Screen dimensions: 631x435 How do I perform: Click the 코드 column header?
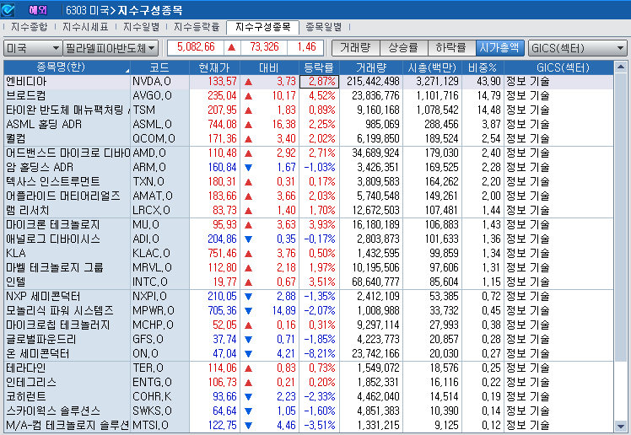click(159, 67)
